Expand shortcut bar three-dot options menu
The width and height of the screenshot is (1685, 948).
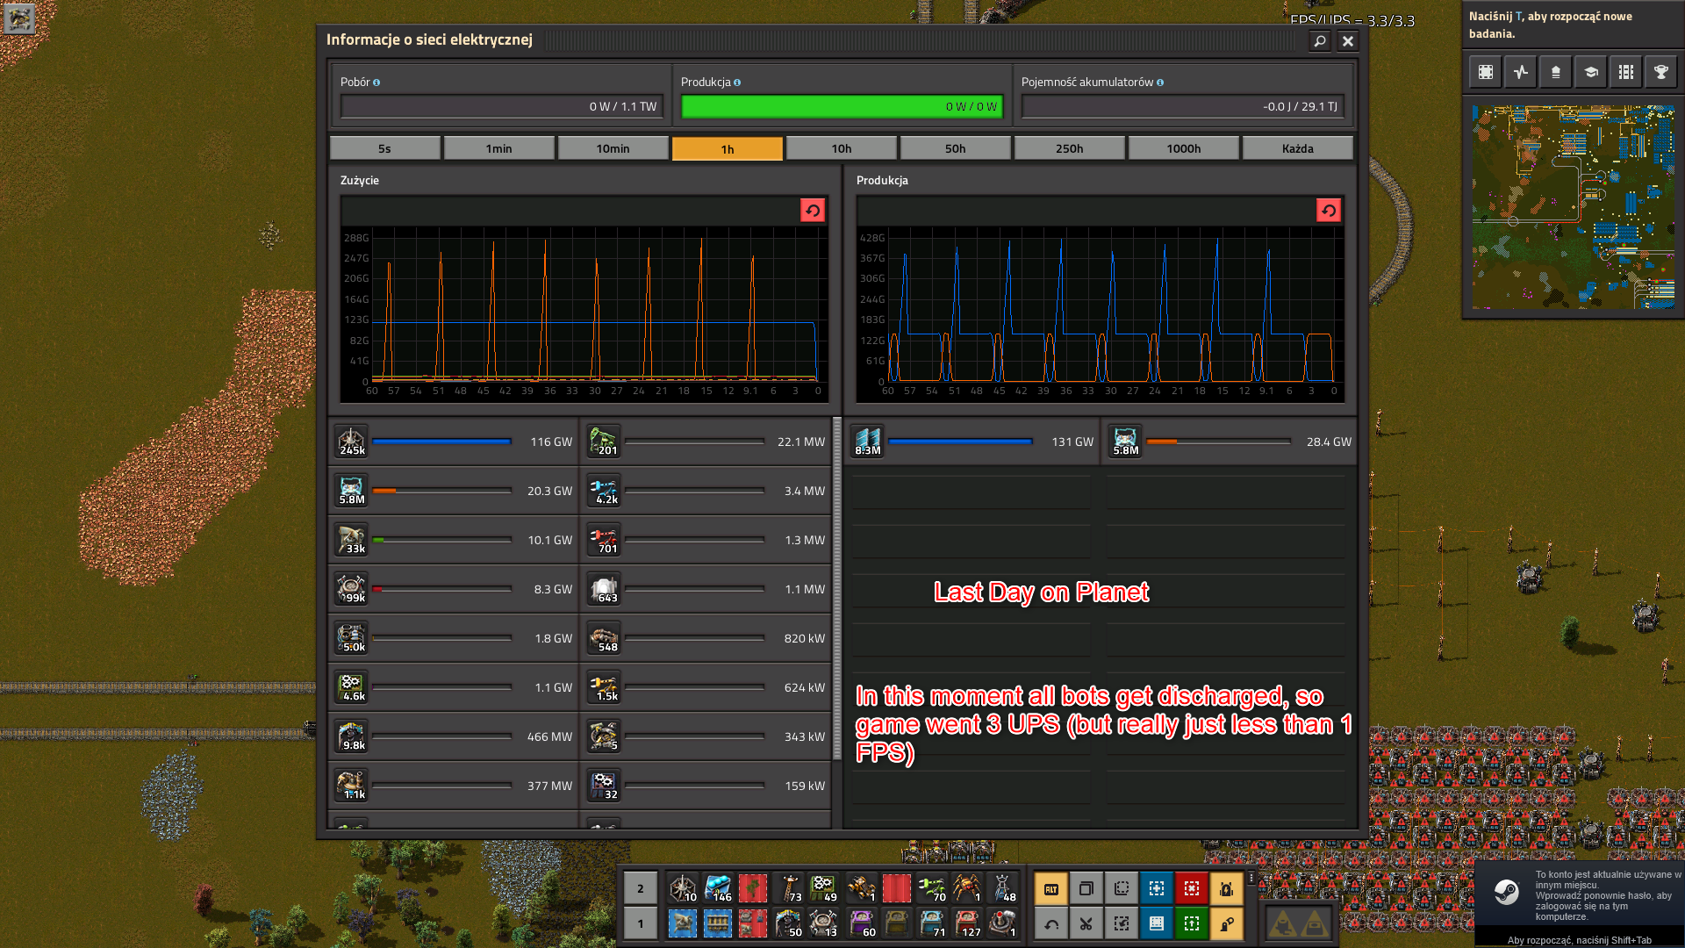1251,878
